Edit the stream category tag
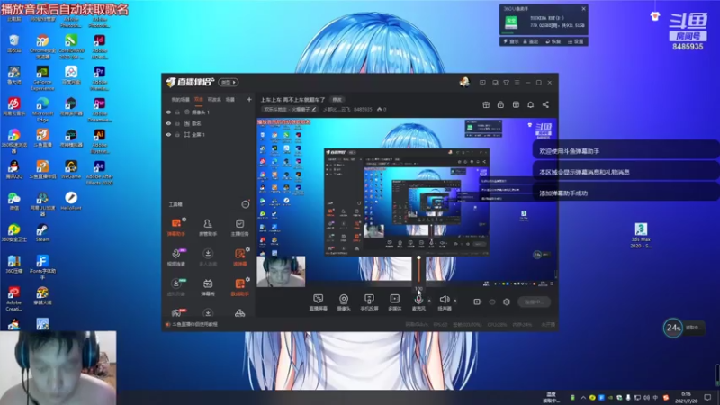This screenshot has height=405, width=720. pyautogui.click(x=290, y=109)
